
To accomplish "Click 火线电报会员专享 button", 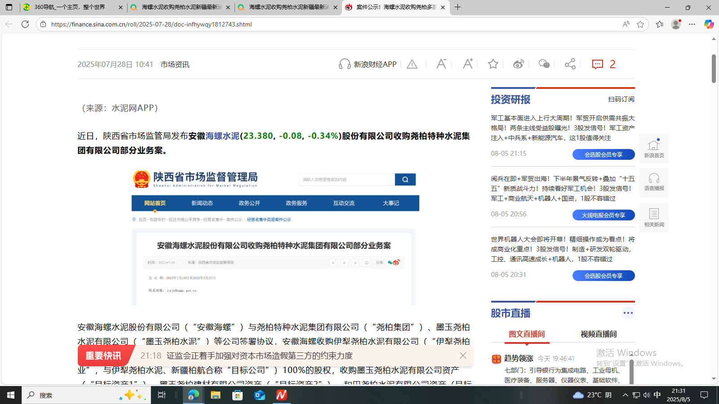I will point(604,215).
